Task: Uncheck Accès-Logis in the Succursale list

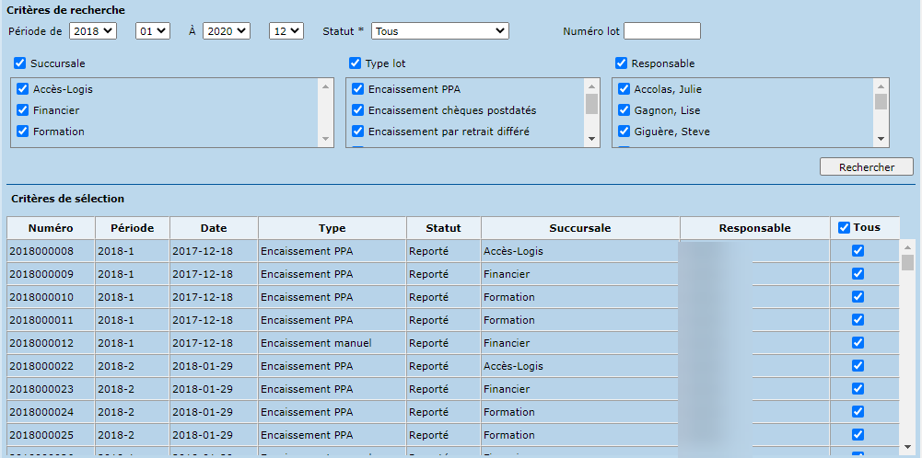Action: (x=23, y=89)
